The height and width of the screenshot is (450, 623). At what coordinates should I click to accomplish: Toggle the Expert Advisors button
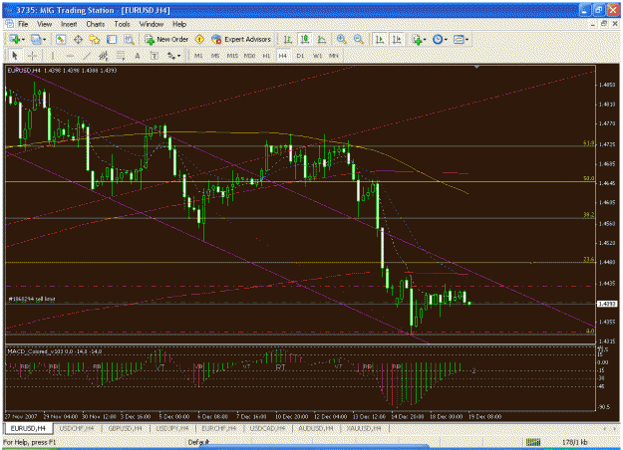coord(241,39)
